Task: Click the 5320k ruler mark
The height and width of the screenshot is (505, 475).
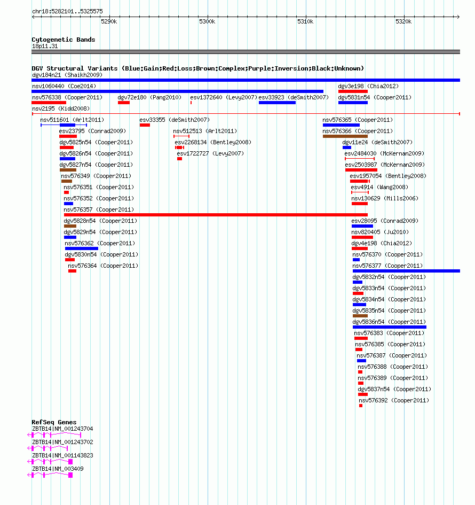Action: point(403,21)
